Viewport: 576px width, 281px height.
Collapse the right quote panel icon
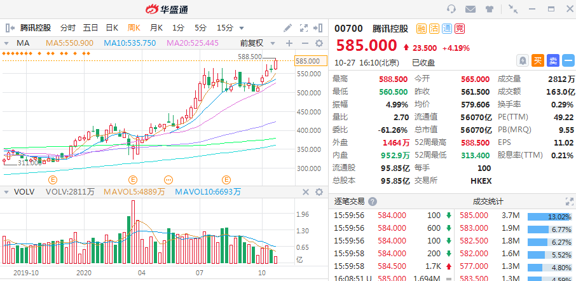[318, 28]
